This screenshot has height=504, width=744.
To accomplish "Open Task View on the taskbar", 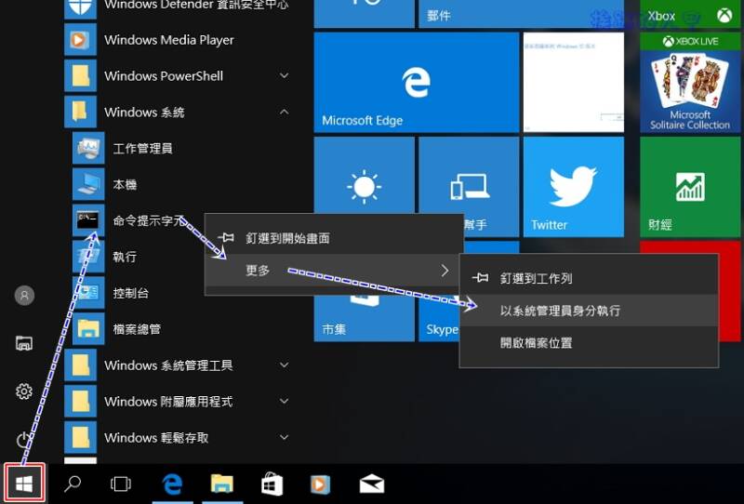I will pyautogui.click(x=121, y=484).
